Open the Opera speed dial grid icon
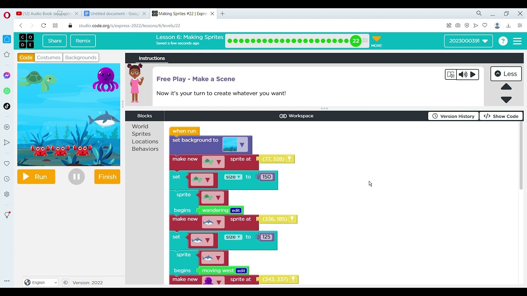The image size is (527, 296). [55, 25]
